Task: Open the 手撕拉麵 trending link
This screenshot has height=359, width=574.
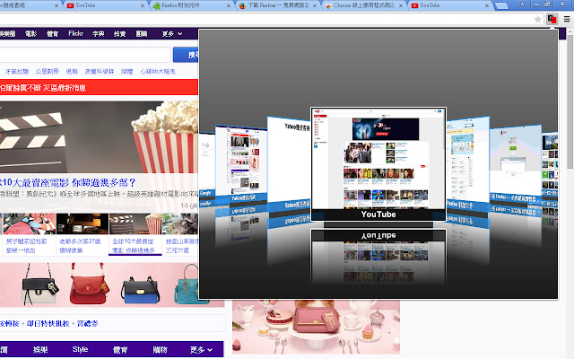Action: tap(17, 72)
